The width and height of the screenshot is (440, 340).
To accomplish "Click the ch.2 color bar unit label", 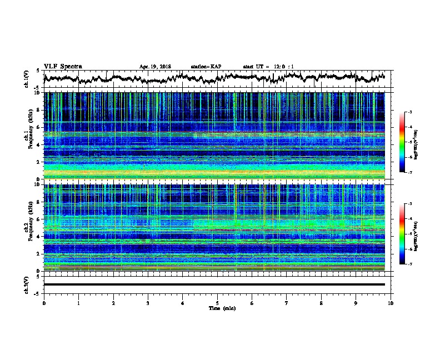I will pyautogui.click(x=416, y=236).
